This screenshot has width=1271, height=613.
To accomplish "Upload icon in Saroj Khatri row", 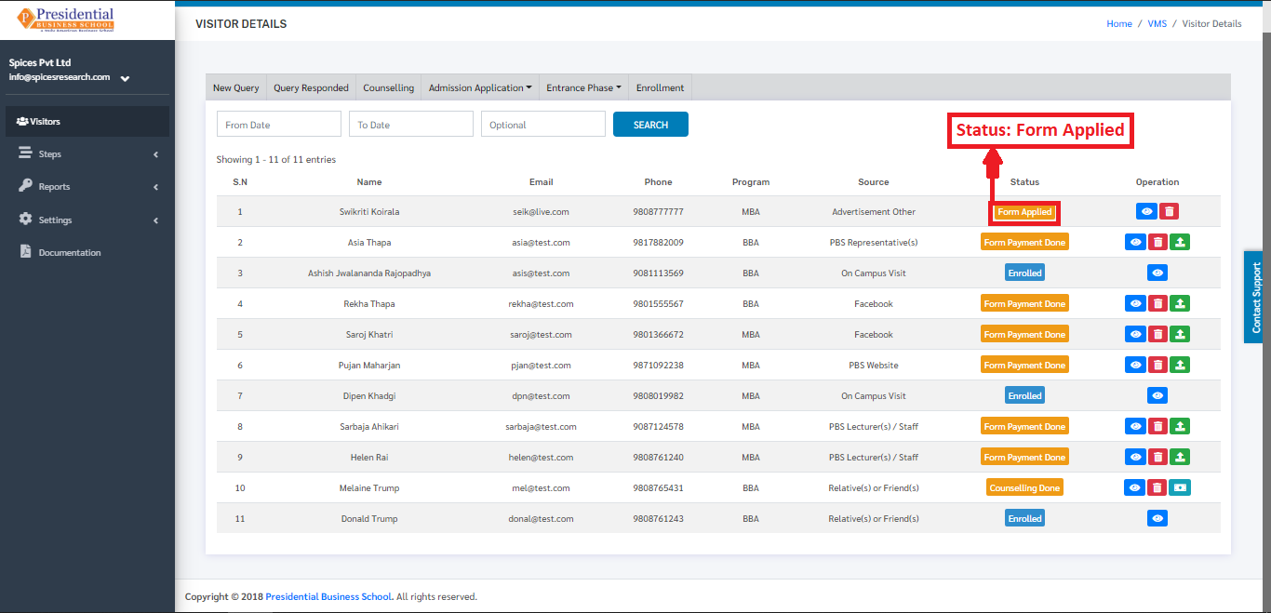I will pos(1180,334).
